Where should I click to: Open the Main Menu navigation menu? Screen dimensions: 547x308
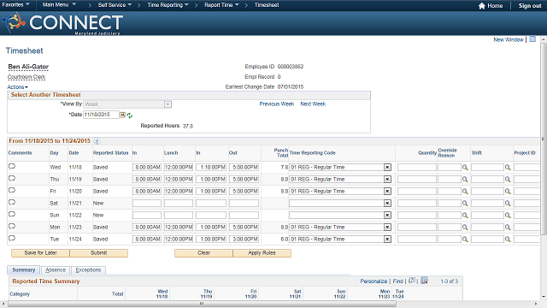59,5
